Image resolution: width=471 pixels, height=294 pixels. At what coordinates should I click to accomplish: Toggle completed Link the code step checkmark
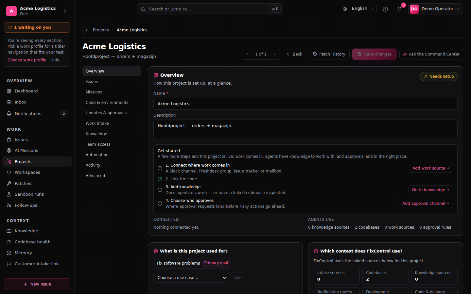tap(160, 179)
